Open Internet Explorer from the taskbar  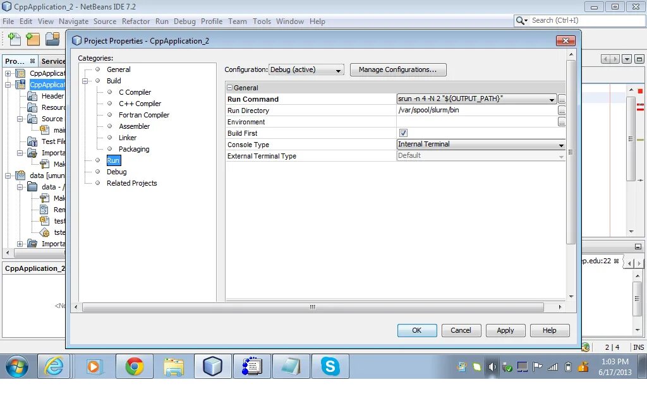click(x=54, y=366)
